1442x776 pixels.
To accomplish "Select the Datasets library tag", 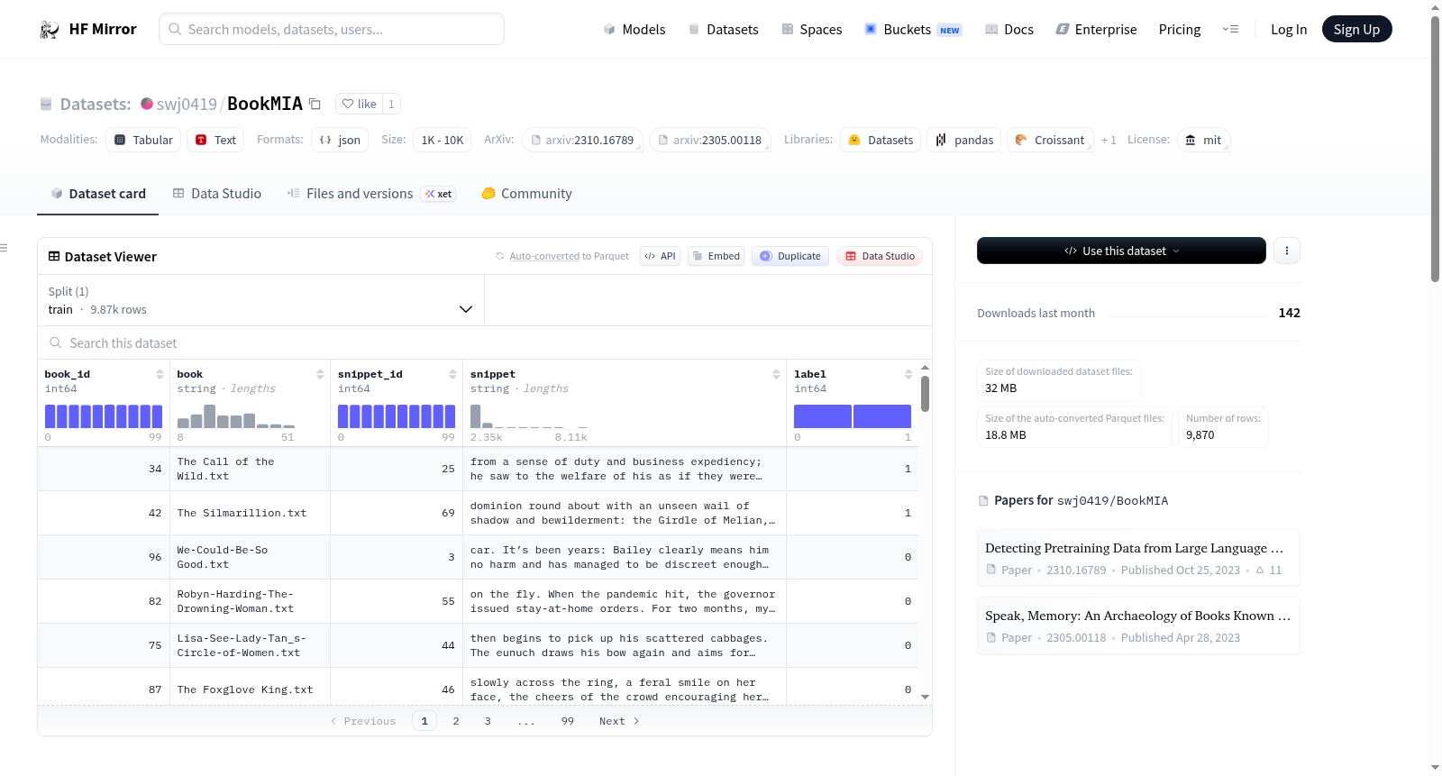I will [881, 140].
